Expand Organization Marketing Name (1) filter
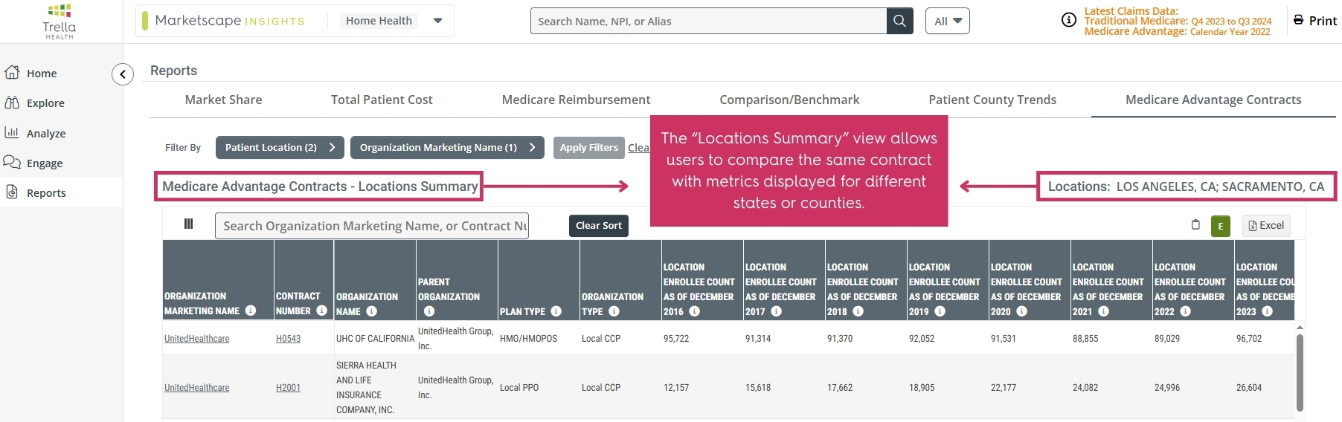Viewport: 1342px width, 422px height. (447, 147)
